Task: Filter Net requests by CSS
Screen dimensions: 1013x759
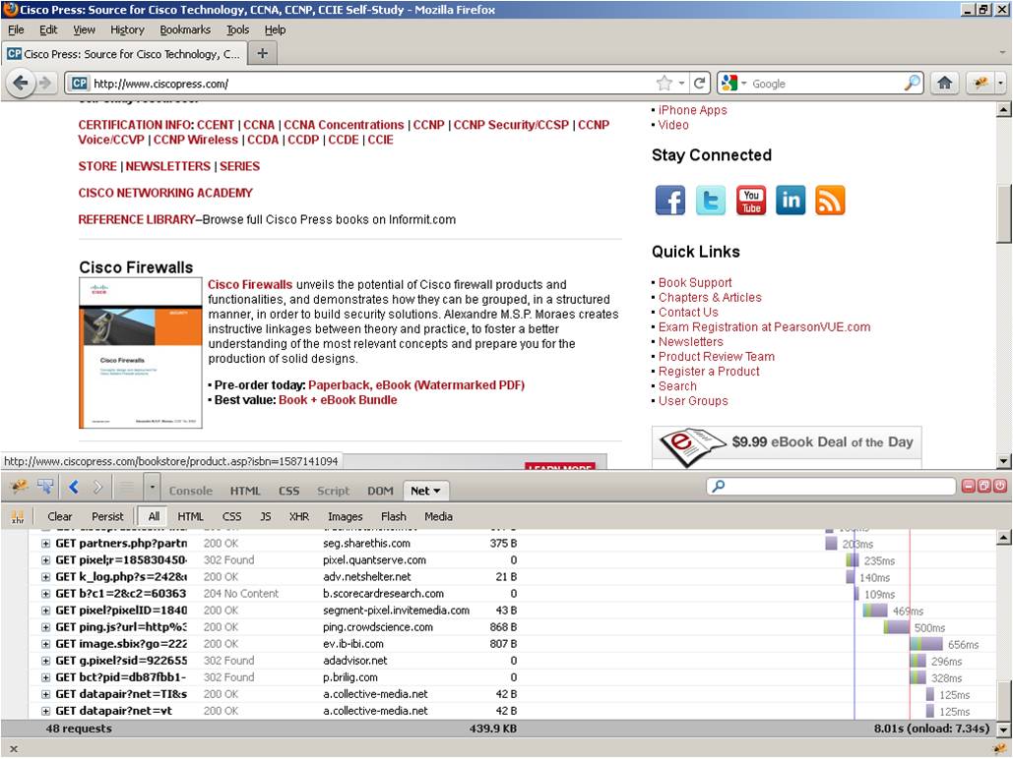Action: [x=232, y=516]
